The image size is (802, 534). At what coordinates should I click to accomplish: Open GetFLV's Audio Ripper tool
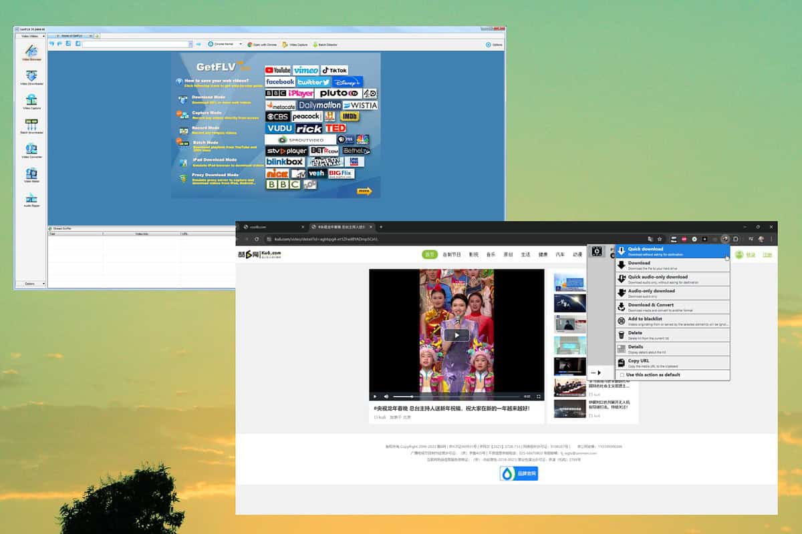(x=31, y=198)
